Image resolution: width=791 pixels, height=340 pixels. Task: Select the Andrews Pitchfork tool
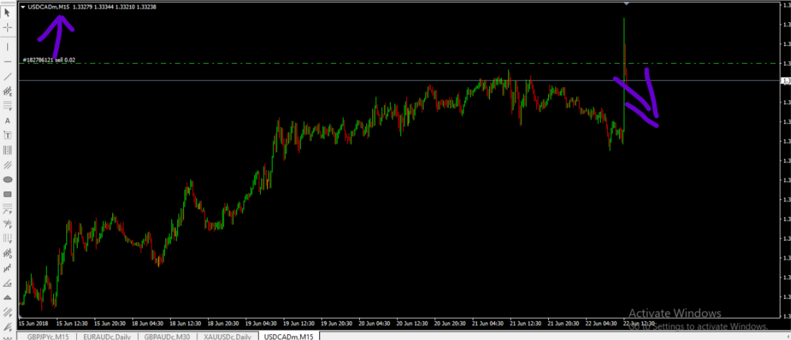8,165
